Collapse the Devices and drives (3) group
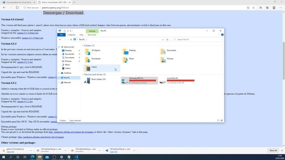285x160 pixels. (x=83, y=75)
